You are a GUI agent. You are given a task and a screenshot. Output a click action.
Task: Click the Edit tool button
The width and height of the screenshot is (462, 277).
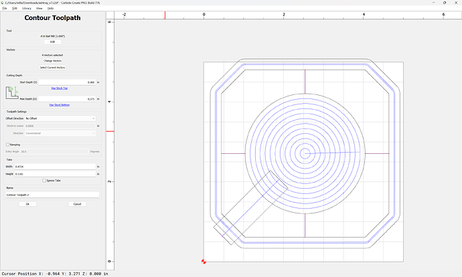(x=52, y=41)
